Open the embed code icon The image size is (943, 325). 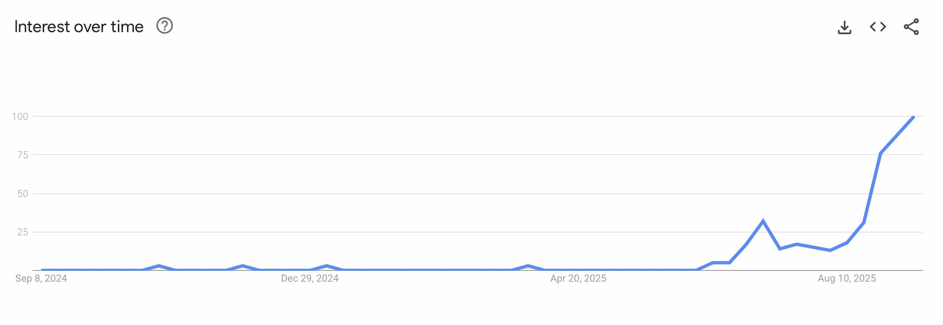click(x=878, y=27)
